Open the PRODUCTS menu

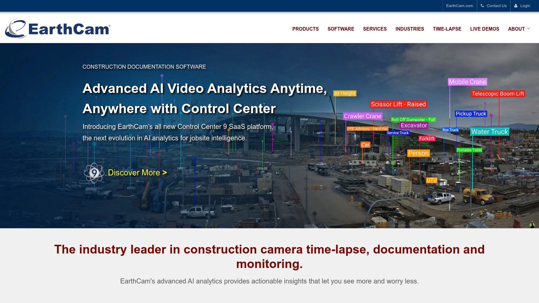tap(306, 29)
